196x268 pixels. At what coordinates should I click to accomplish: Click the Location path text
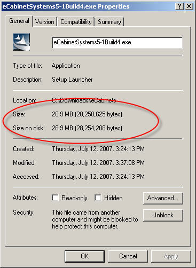[x=84, y=100]
